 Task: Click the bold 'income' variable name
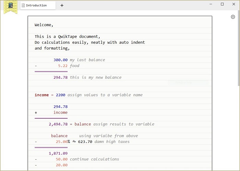pos(41,95)
